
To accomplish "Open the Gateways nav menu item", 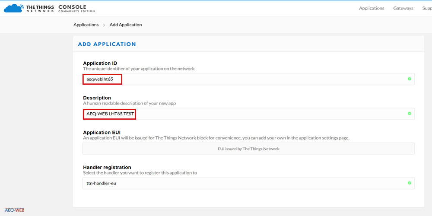I will [x=403, y=8].
